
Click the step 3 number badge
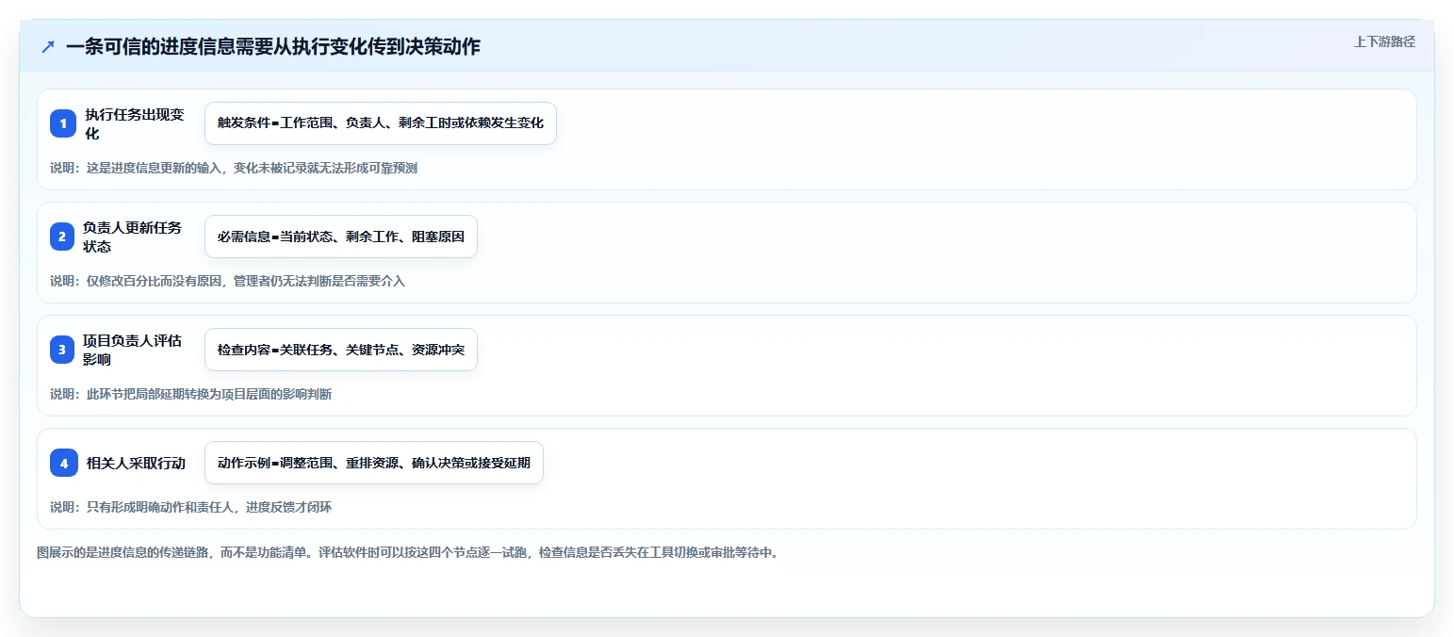(62, 350)
